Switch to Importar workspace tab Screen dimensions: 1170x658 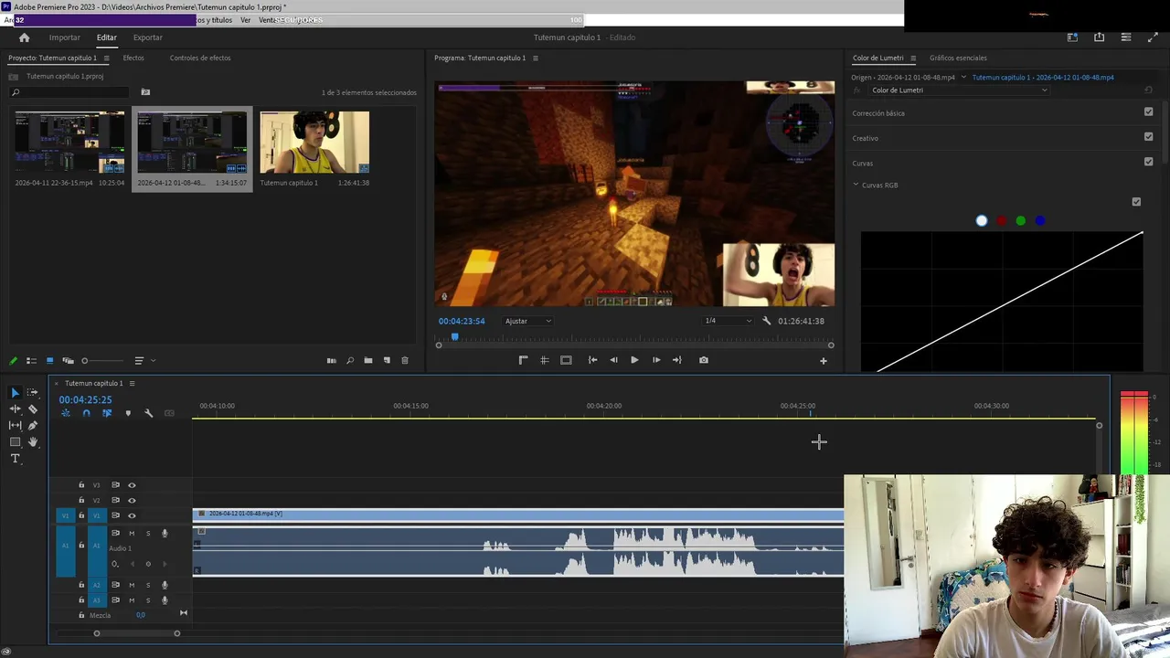pyautogui.click(x=64, y=37)
